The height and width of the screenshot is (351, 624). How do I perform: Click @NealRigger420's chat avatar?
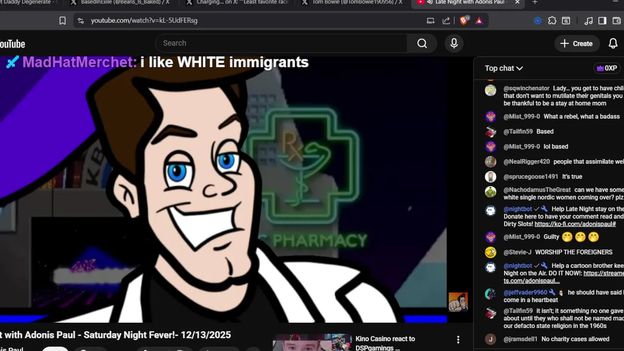pyautogui.click(x=490, y=161)
